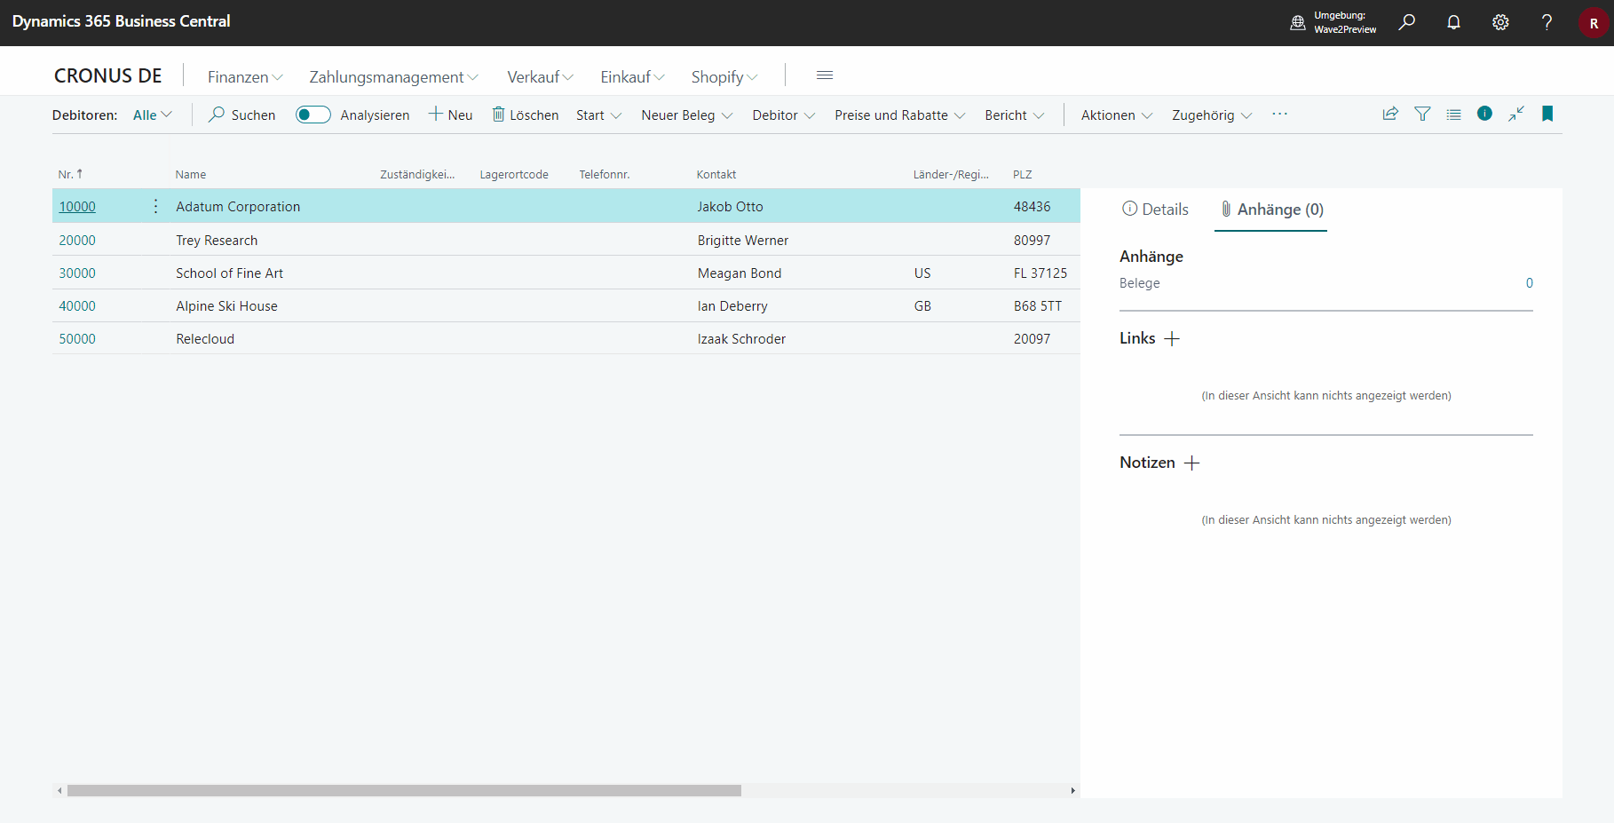Switch list view layout icon
Viewport: 1614px width, 823px height.
(x=1453, y=114)
